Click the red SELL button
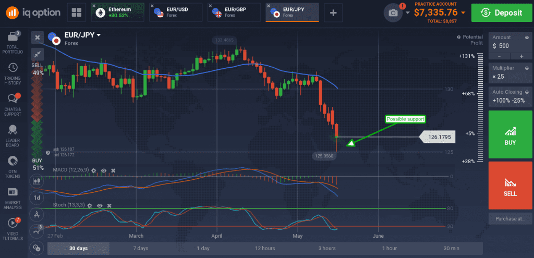Viewport: 534px width, 258px height. 511,186
